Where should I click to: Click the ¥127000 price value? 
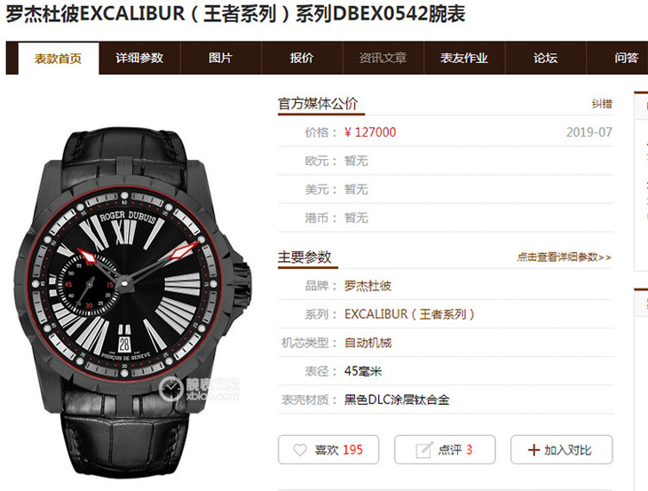[370, 132]
